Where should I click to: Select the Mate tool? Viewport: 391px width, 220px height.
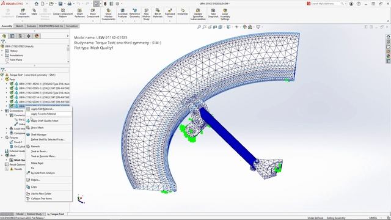(34, 12)
